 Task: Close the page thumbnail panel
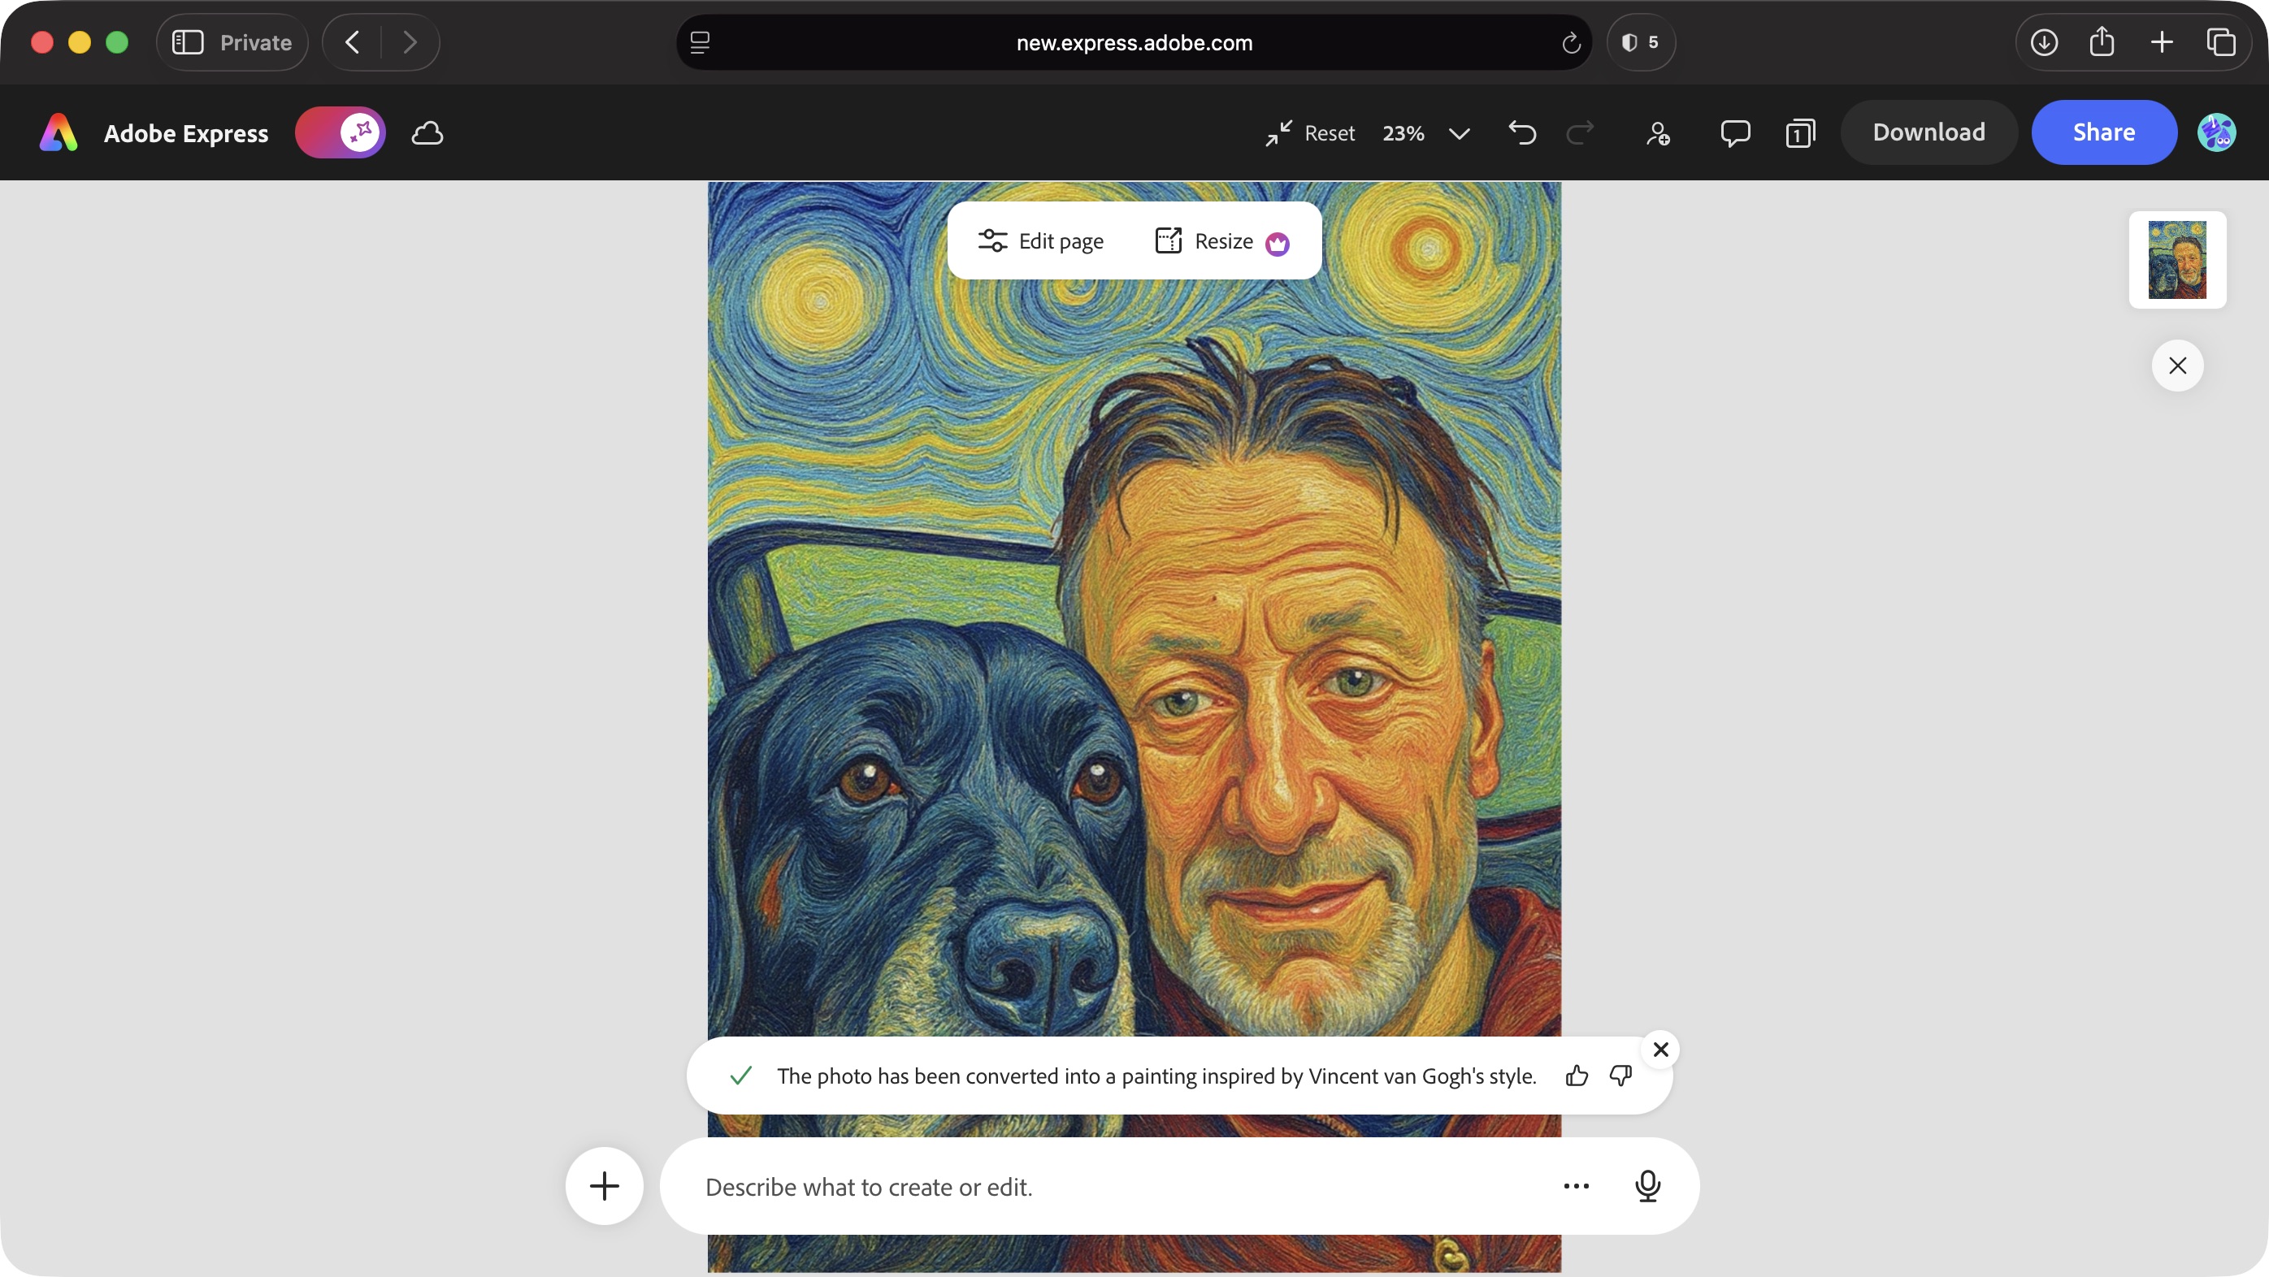[2177, 366]
